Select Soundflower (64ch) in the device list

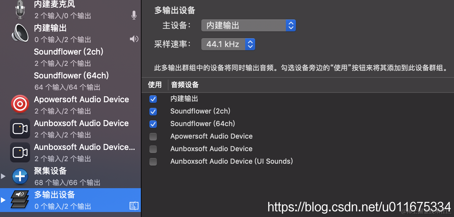70,81
